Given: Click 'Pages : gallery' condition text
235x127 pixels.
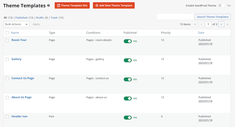Looking at the screenshot, I should [95, 59].
